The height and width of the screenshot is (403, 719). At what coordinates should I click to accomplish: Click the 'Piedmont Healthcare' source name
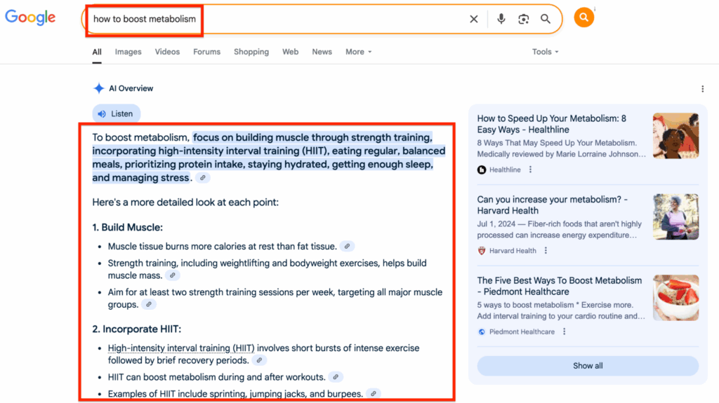[x=522, y=332]
